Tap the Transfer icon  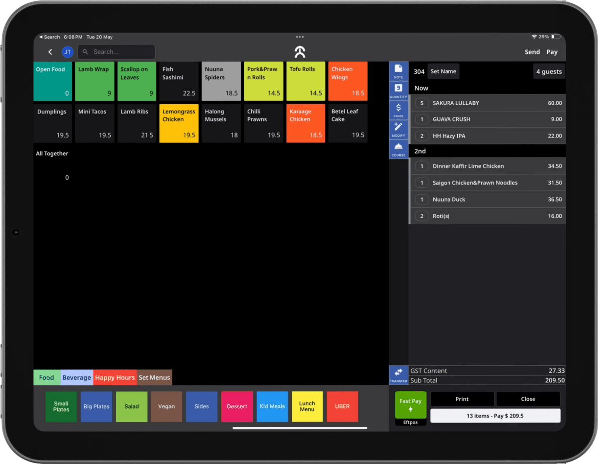[x=398, y=375]
